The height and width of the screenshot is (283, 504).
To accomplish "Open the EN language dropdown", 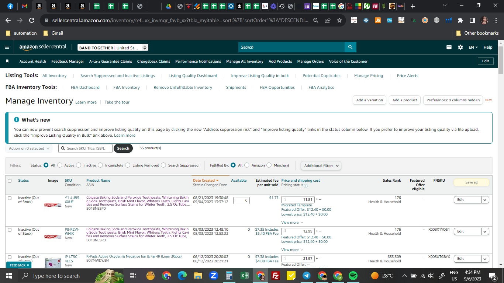I will [x=473, y=47].
